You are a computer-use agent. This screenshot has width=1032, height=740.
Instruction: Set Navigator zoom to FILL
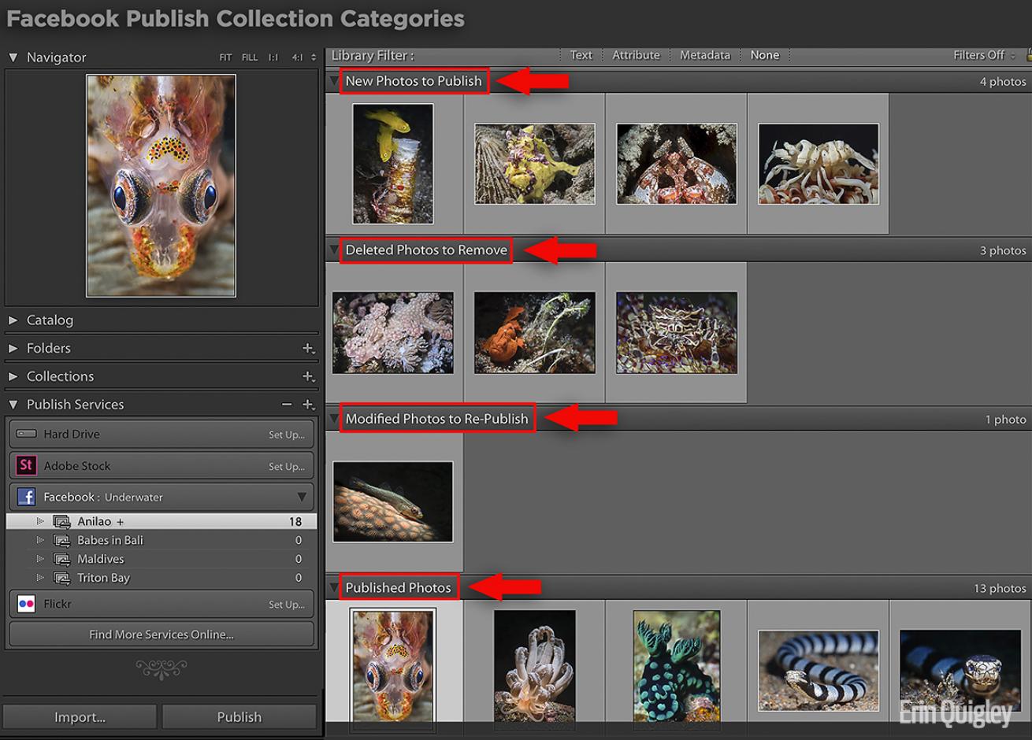tap(250, 57)
